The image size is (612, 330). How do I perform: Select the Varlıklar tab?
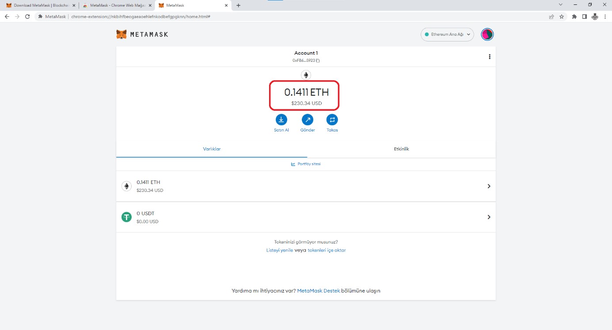point(212,149)
